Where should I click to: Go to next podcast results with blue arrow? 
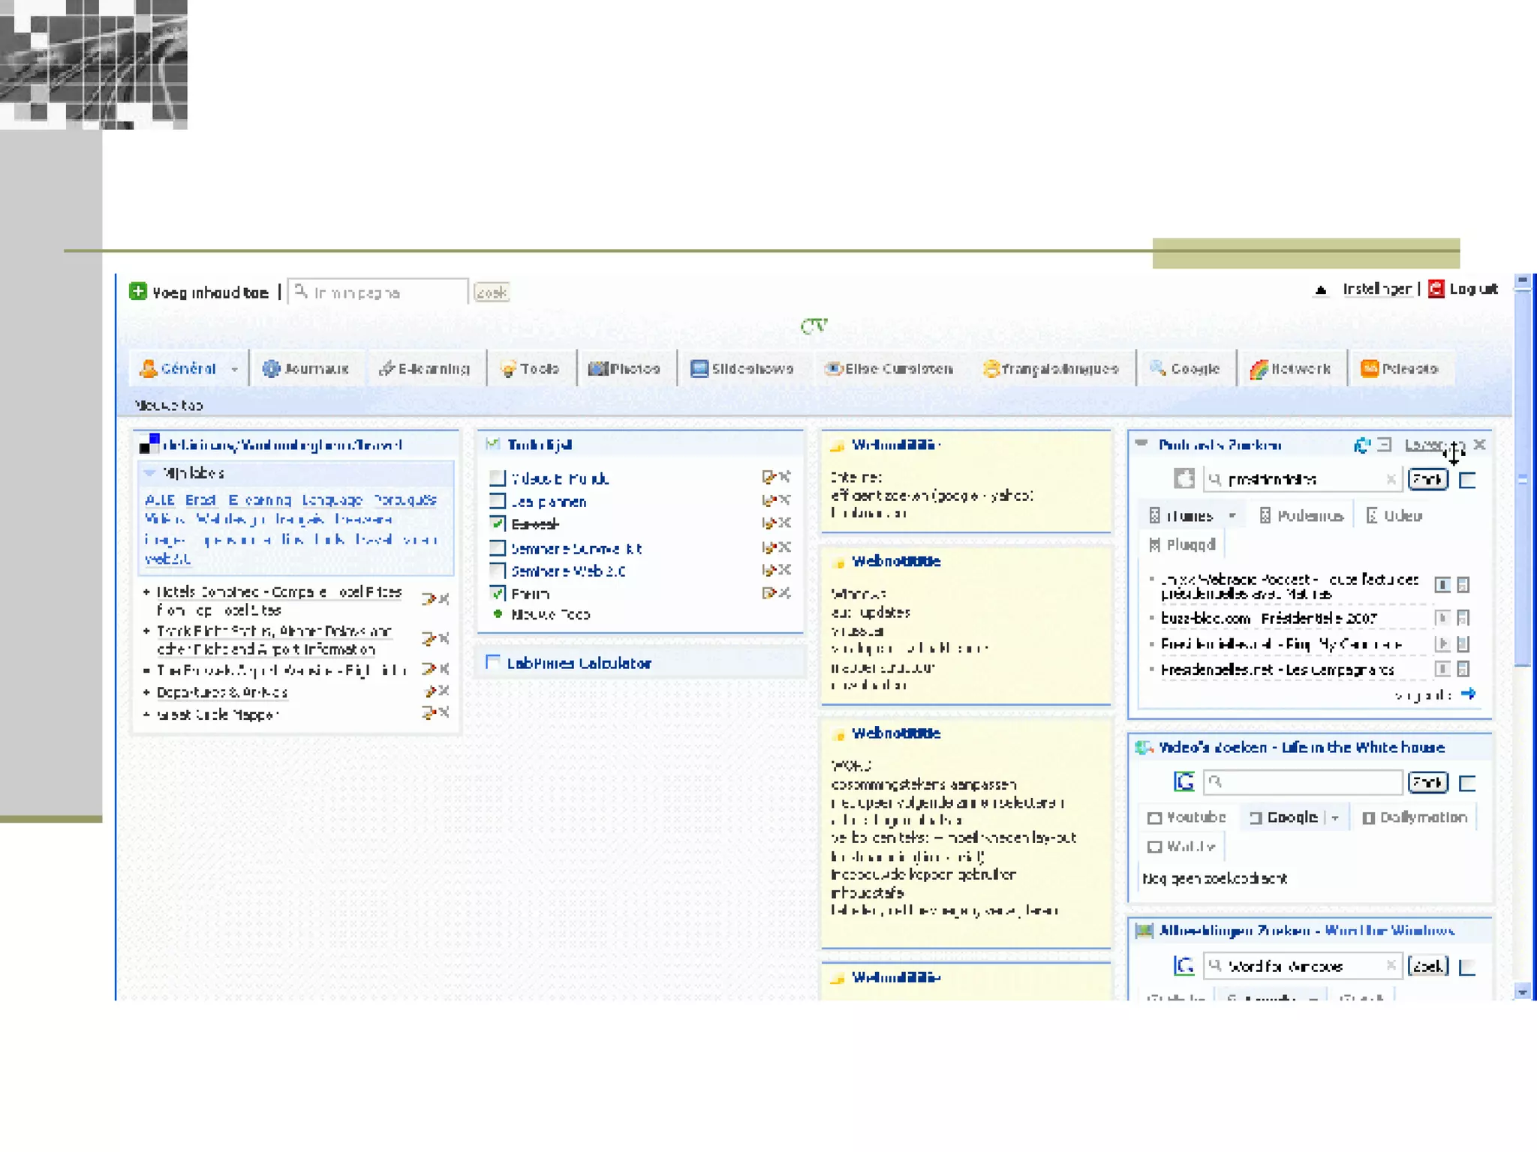[1469, 694]
